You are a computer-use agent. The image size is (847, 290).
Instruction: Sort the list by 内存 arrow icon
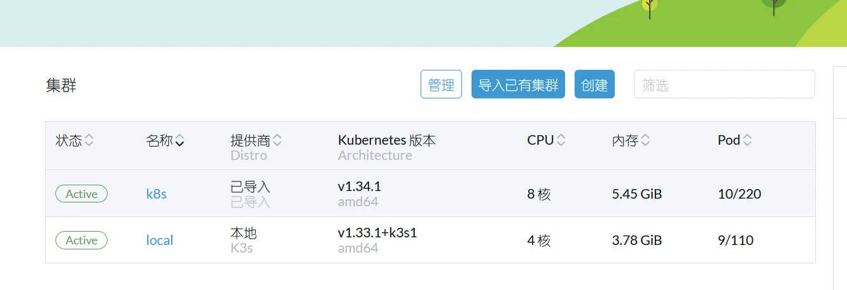pyautogui.click(x=645, y=141)
